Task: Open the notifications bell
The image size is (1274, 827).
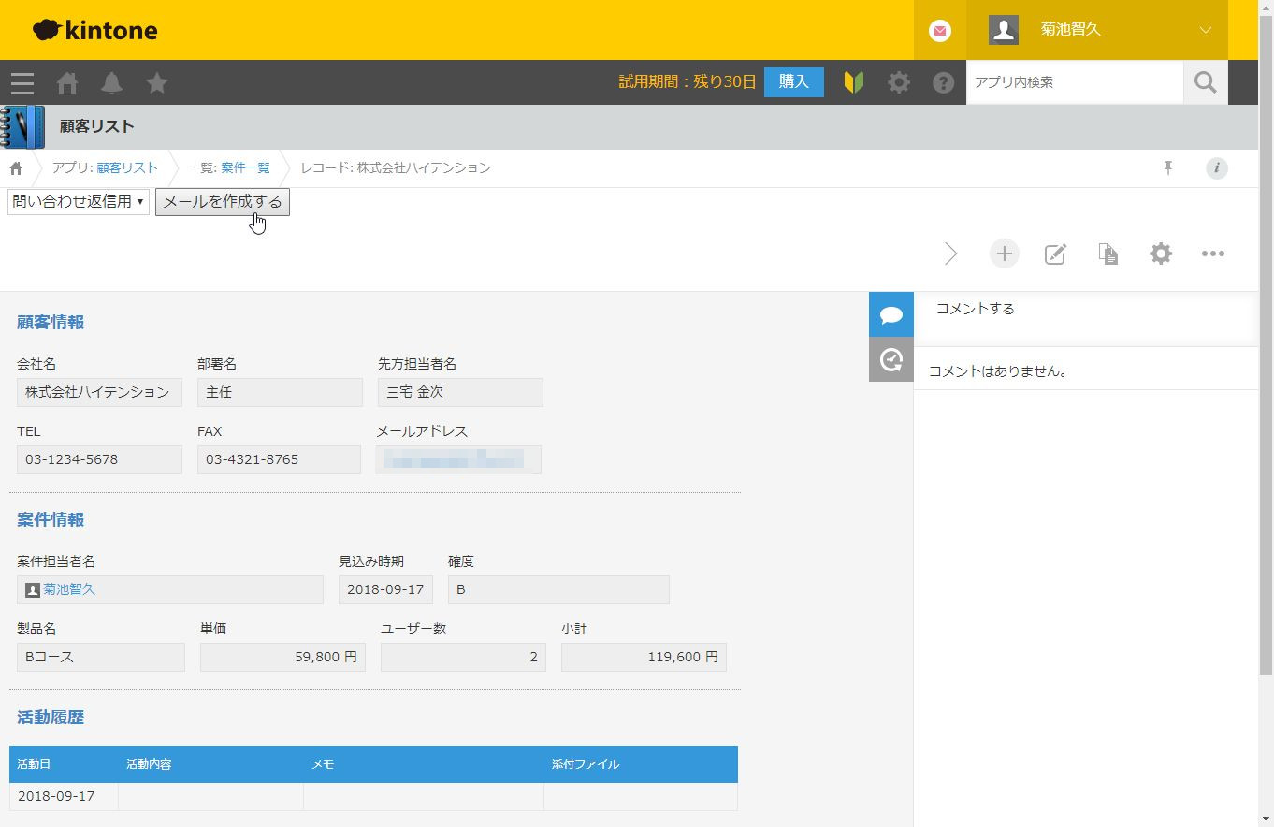Action: (x=112, y=83)
